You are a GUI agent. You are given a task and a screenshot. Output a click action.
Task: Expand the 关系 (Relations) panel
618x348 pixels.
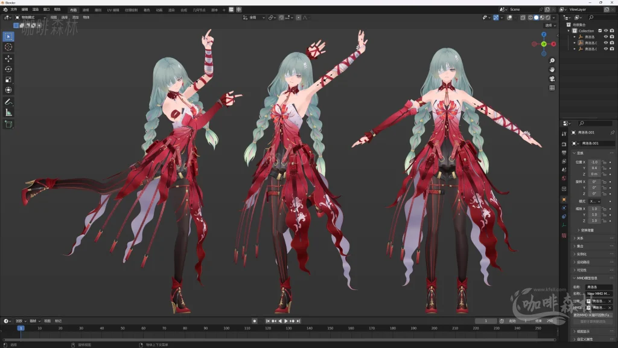pos(580,238)
